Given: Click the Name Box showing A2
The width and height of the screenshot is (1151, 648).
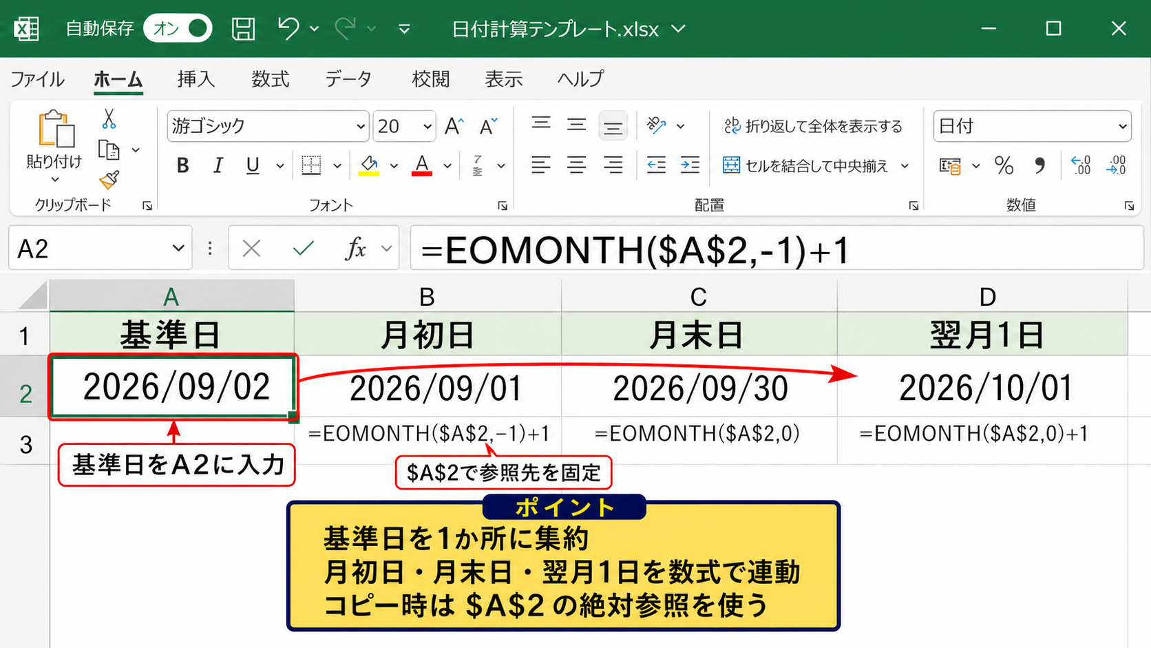Looking at the screenshot, I should pos(101,248).
